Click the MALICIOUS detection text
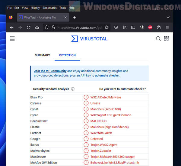This screenshot has height=166, width=181. [98, 121]
